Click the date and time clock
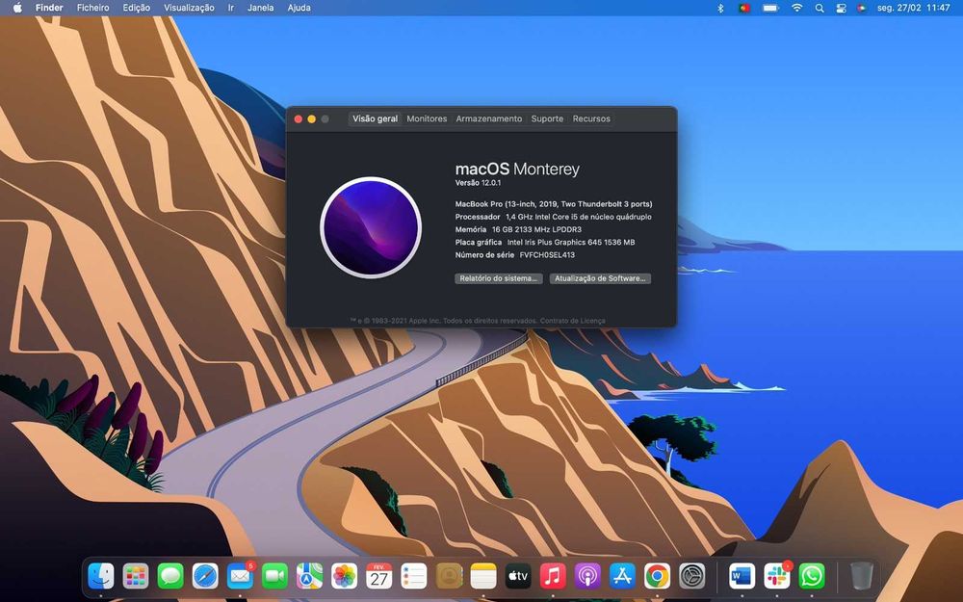963x602 pixels. pos(913,8)
